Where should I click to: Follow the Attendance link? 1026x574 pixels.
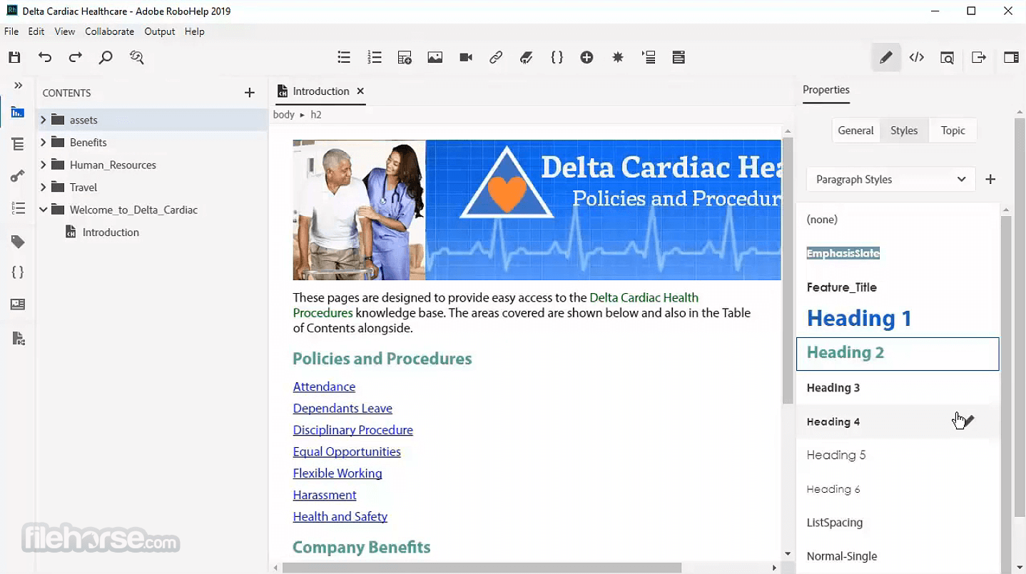click(324, 386)
